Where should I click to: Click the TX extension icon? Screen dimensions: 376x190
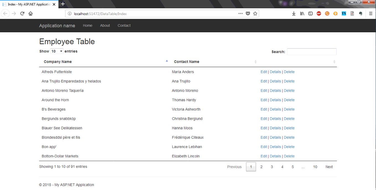[x=344, y=13]
